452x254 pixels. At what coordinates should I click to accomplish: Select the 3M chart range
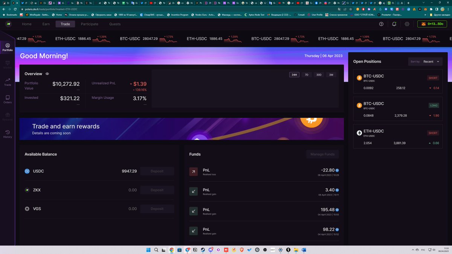(x=331, y=75)
